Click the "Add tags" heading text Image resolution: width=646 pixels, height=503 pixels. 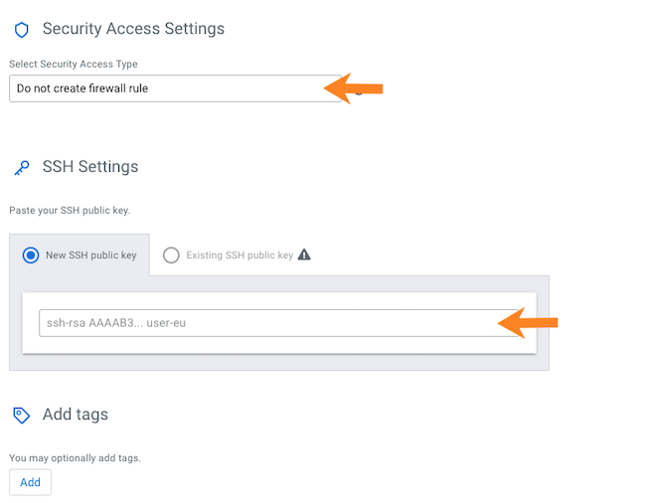point(76,414)
